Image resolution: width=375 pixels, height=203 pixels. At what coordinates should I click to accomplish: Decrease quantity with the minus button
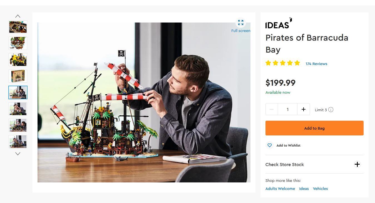pyautogui.click(x=272, y=109)
